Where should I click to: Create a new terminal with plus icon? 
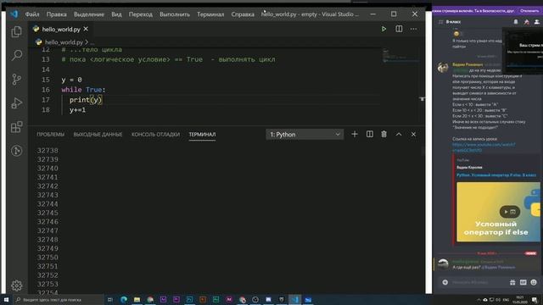click(355, 134)
